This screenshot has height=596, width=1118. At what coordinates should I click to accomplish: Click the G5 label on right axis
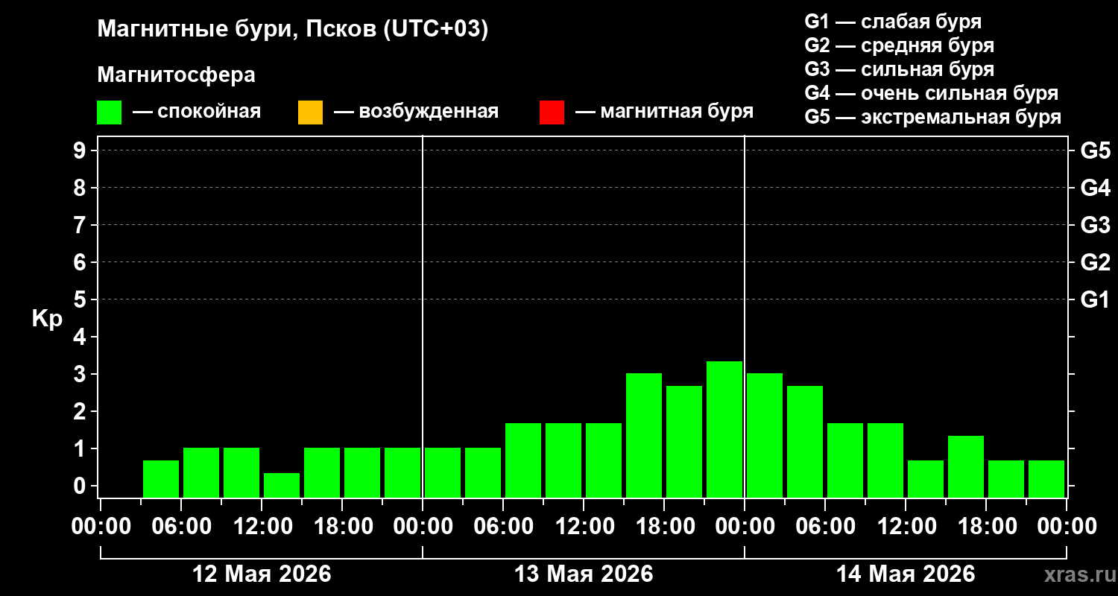1096,150
